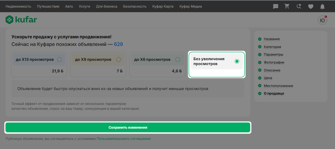
Task: Select the до X13 просмотров option
Action: pyautogui.click(x=39, y=65)
